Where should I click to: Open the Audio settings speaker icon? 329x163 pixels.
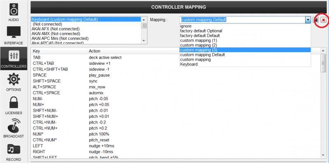(x=14, y=9)
